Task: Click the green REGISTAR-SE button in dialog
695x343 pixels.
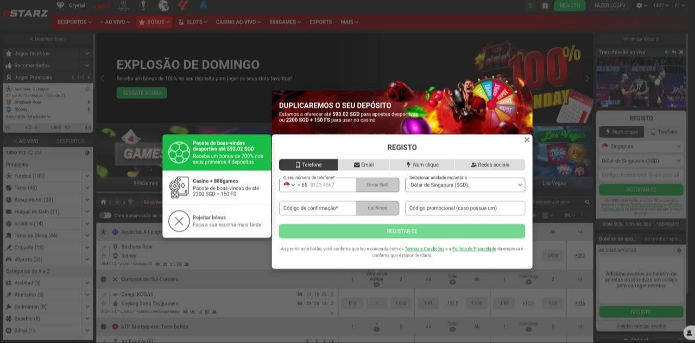Action: [x=402, y=231]
